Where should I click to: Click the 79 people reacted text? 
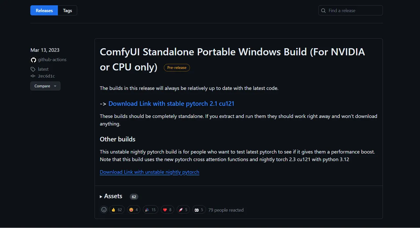226,210
